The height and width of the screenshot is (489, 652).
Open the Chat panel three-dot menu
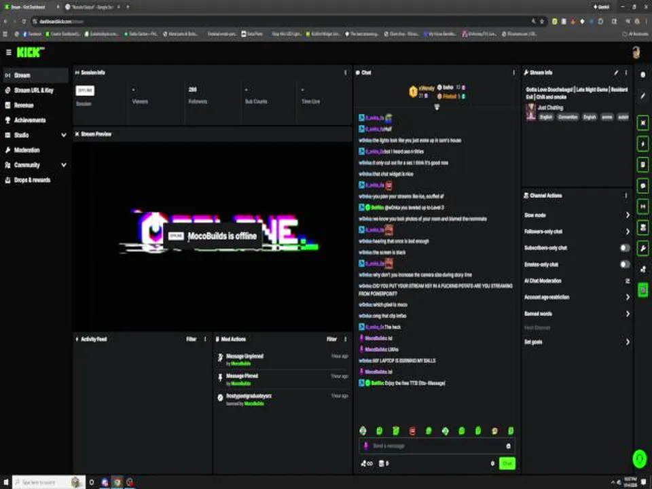coord(514,73)
